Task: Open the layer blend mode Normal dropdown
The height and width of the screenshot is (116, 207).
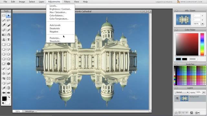Action: (182, 92)
